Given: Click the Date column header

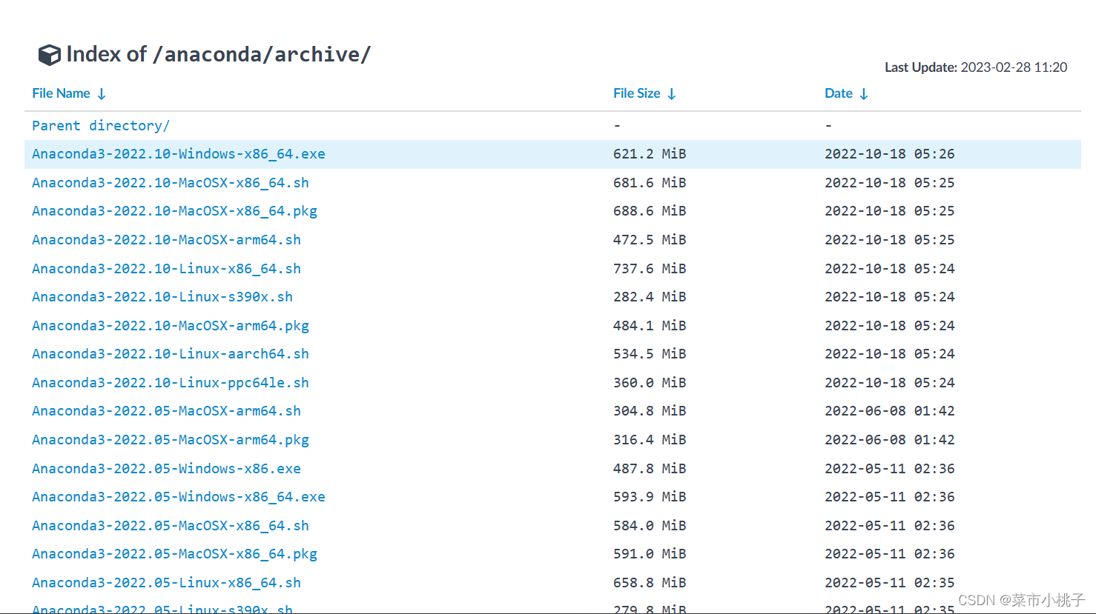Looking at the screenshot, I should point(839,93).
